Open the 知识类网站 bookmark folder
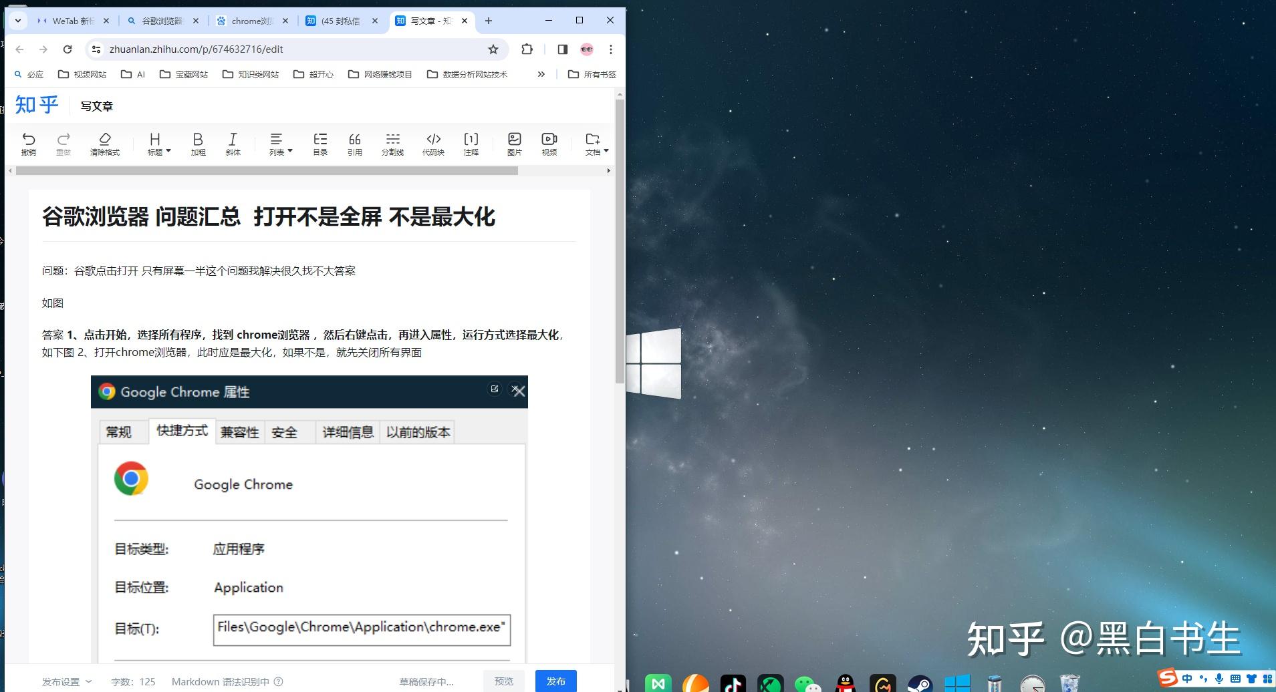 pos(251,74)
